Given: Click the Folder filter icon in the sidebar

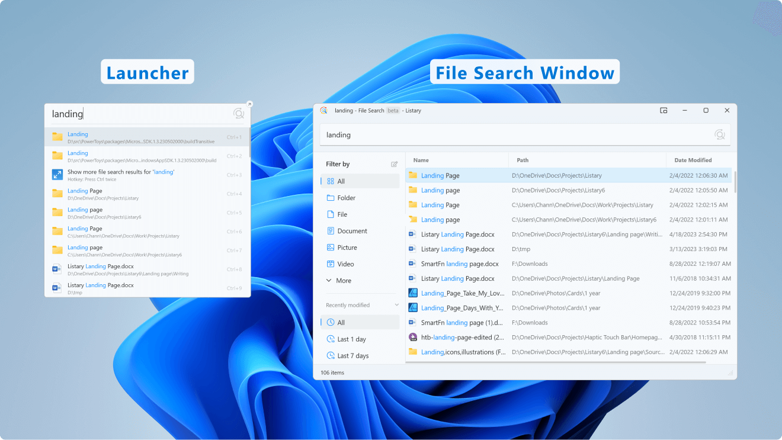Looking at the screenshot, I should (331, 198).
